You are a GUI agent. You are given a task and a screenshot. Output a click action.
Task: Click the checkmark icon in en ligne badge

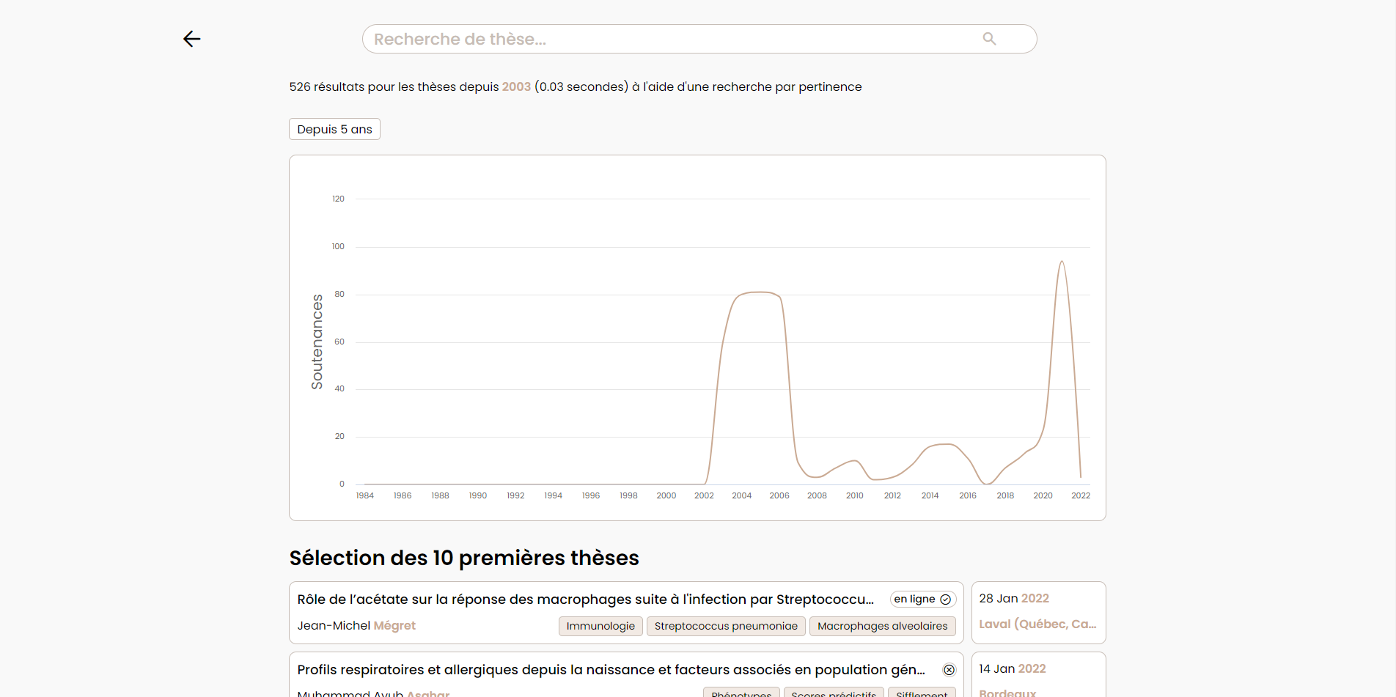tap(946, 600)
